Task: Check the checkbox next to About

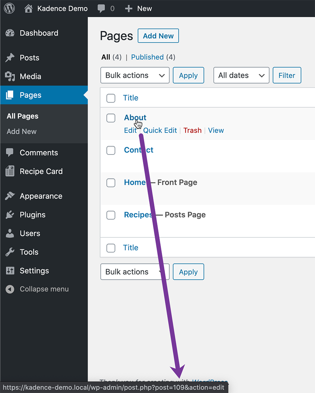Action: [x=110, y=118]
